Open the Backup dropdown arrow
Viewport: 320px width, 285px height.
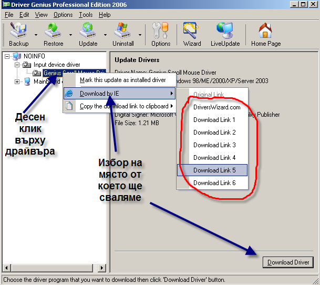(36, 35)
